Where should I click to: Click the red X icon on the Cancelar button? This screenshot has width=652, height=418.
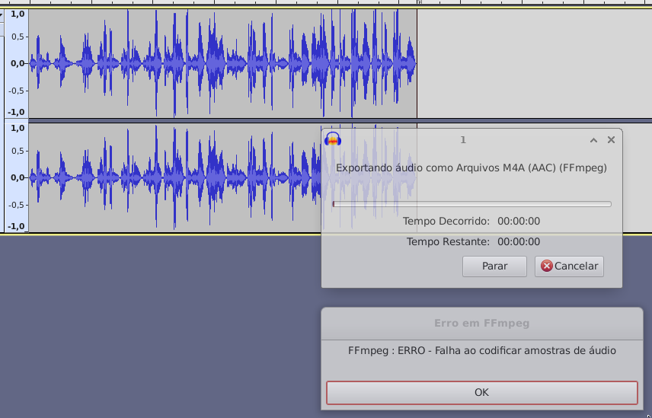(x=546, y=266)
